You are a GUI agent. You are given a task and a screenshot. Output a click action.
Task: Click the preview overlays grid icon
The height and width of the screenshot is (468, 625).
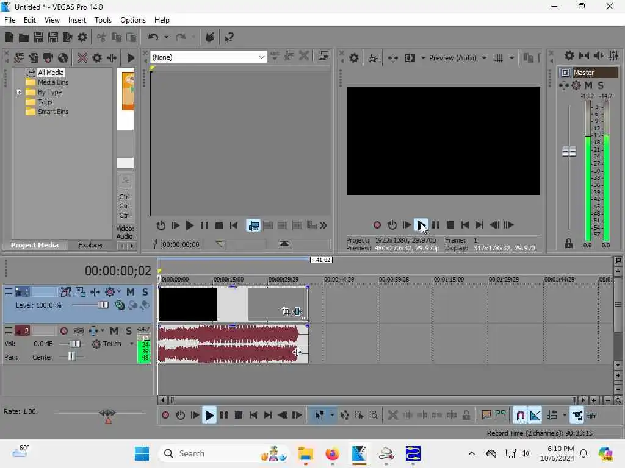(499, 58)
